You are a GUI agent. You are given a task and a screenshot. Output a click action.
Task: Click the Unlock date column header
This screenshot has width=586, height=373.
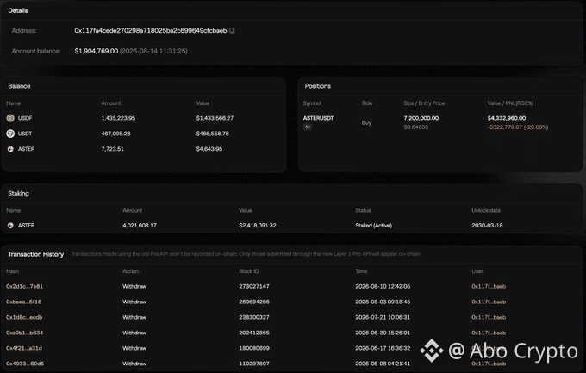click(486, 210)
